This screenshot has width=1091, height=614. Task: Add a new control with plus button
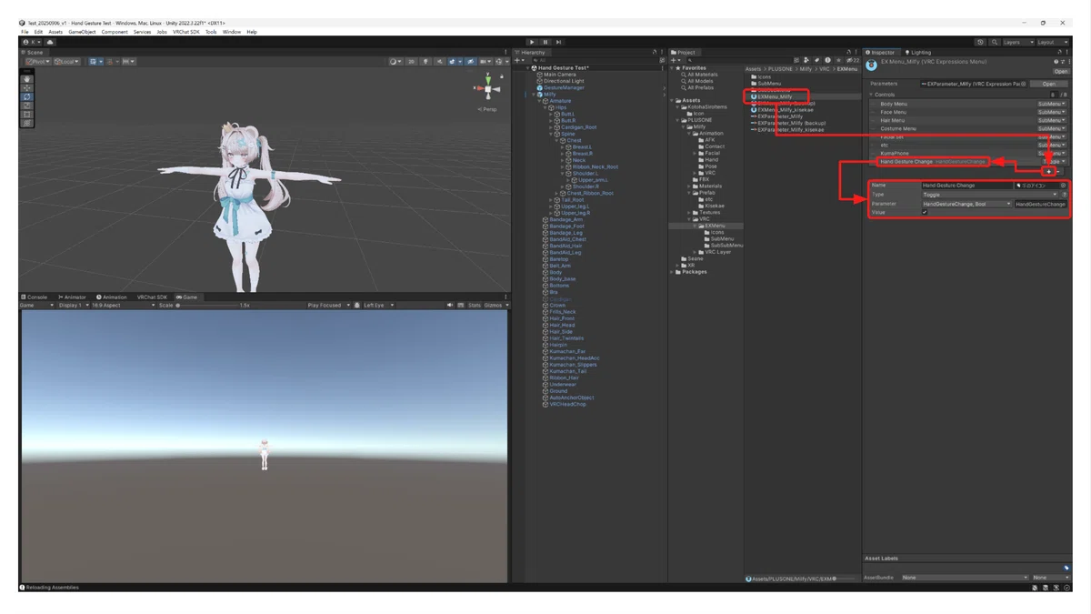[x=1049, y=171]
